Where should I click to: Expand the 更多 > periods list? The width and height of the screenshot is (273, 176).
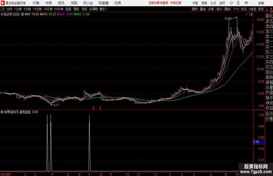point(104,9)
